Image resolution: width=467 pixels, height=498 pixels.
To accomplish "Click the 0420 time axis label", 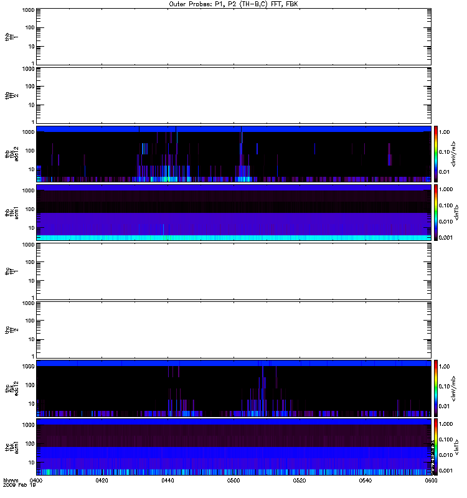I will click(101, 480).
